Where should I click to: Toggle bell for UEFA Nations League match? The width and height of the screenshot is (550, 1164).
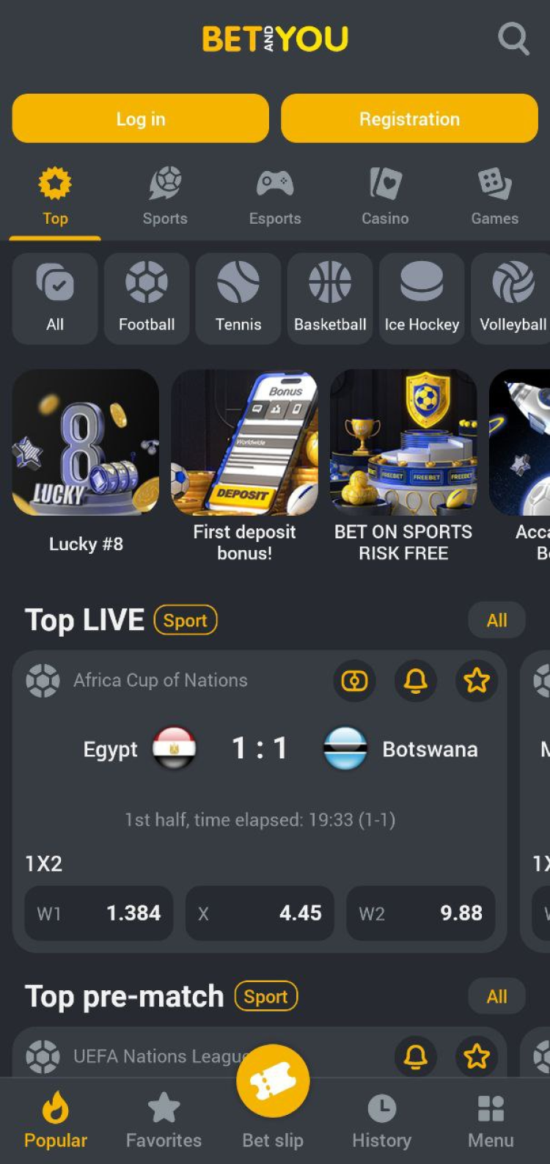point(416,1056)
